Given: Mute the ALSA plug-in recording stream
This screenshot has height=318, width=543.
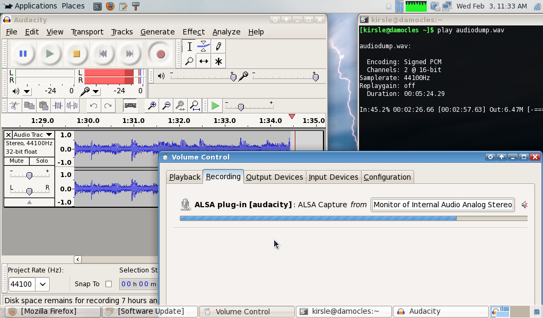Looking at the screenshot, I should (x=524, y=205).
